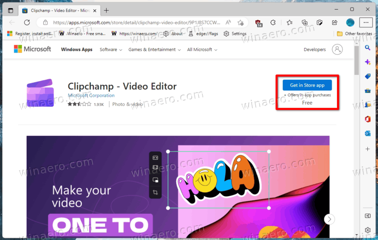Open sidebar Tools briefcase icon
The height and width of the screenshot is (240, 378).
(367, 90)
